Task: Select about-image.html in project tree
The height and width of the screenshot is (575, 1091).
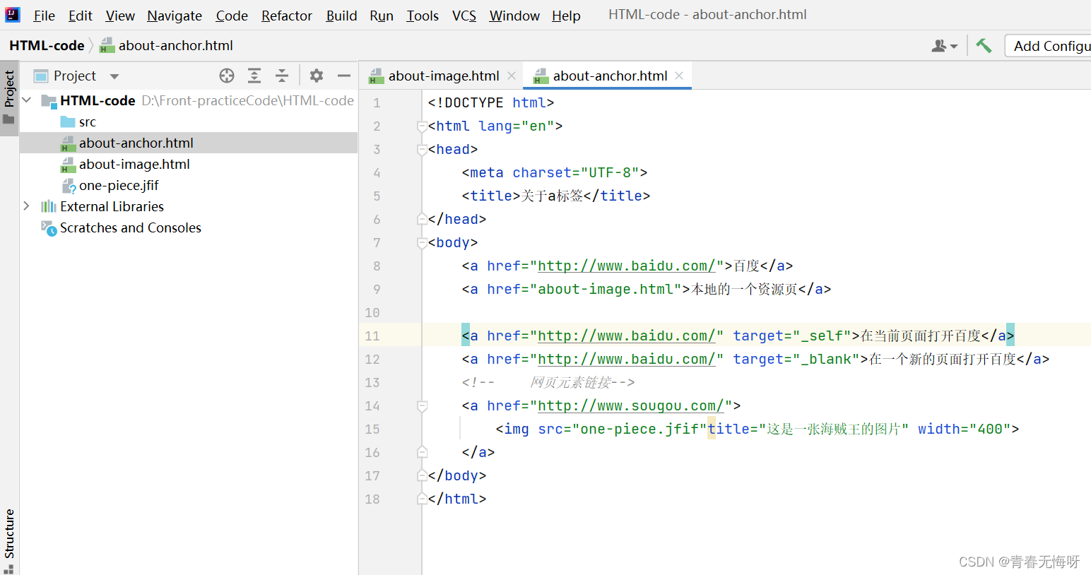Action: pos(134,164)
